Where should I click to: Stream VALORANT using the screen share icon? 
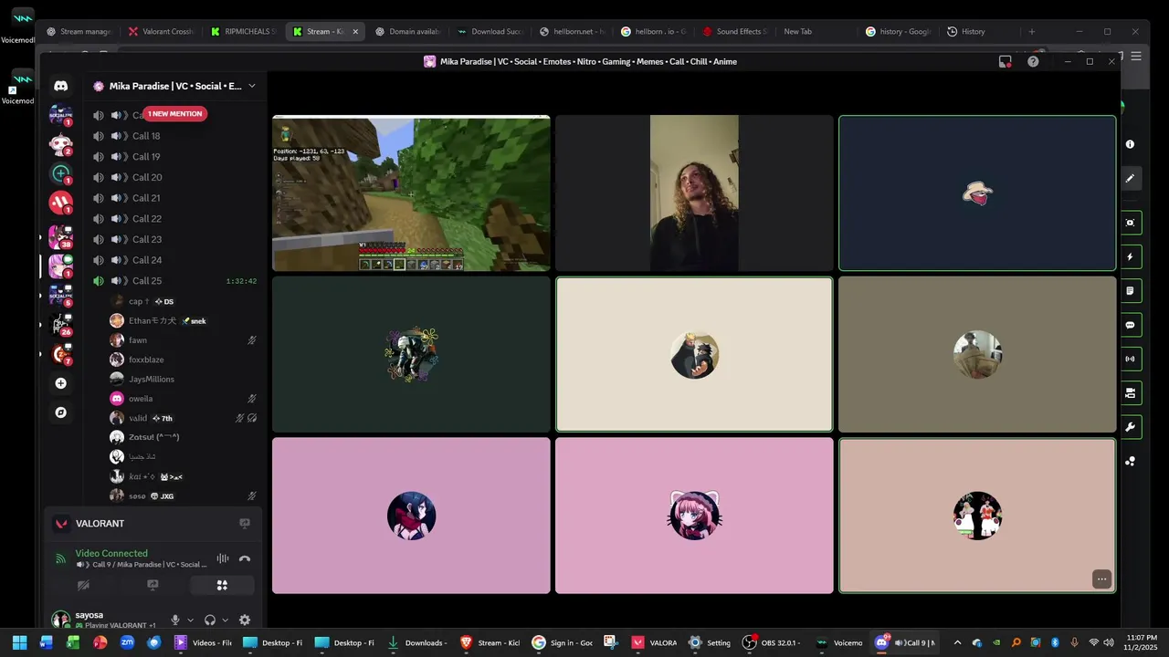(245, 524)
